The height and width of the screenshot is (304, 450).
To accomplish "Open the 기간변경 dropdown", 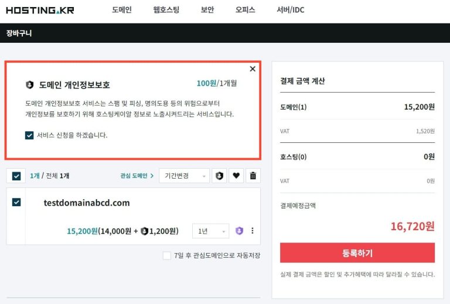I will [184, 176].
